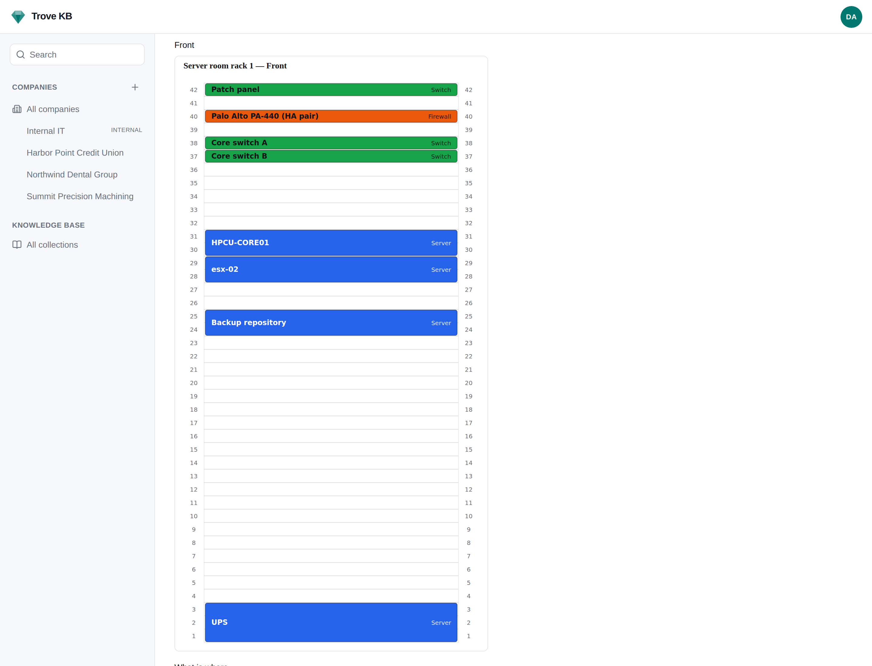Open the DA user avatar menu

point(851,17)
